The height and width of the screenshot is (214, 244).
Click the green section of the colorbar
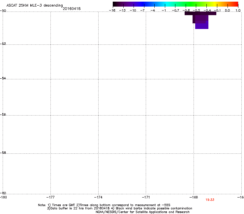click(x=191, y=4)
